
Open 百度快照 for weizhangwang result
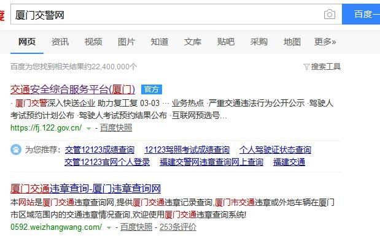[136, 227]
